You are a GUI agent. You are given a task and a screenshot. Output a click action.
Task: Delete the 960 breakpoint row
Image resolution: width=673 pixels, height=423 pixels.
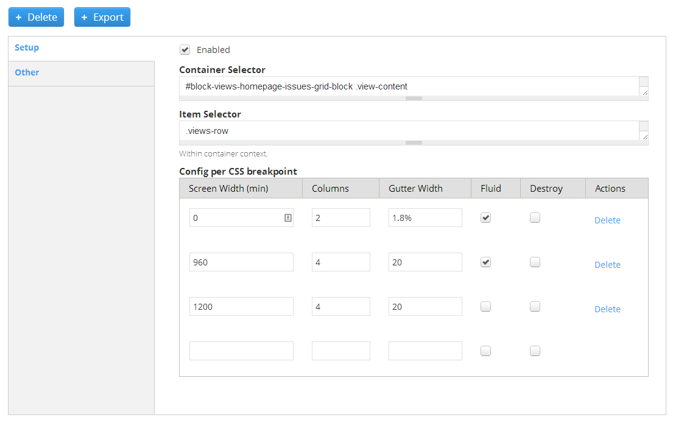point(607,265)
